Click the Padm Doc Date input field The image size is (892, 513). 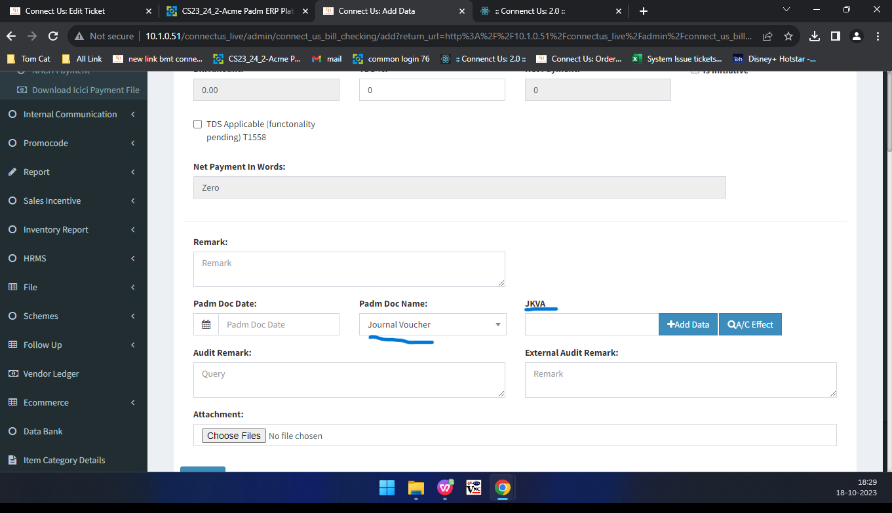coord(279,324)
